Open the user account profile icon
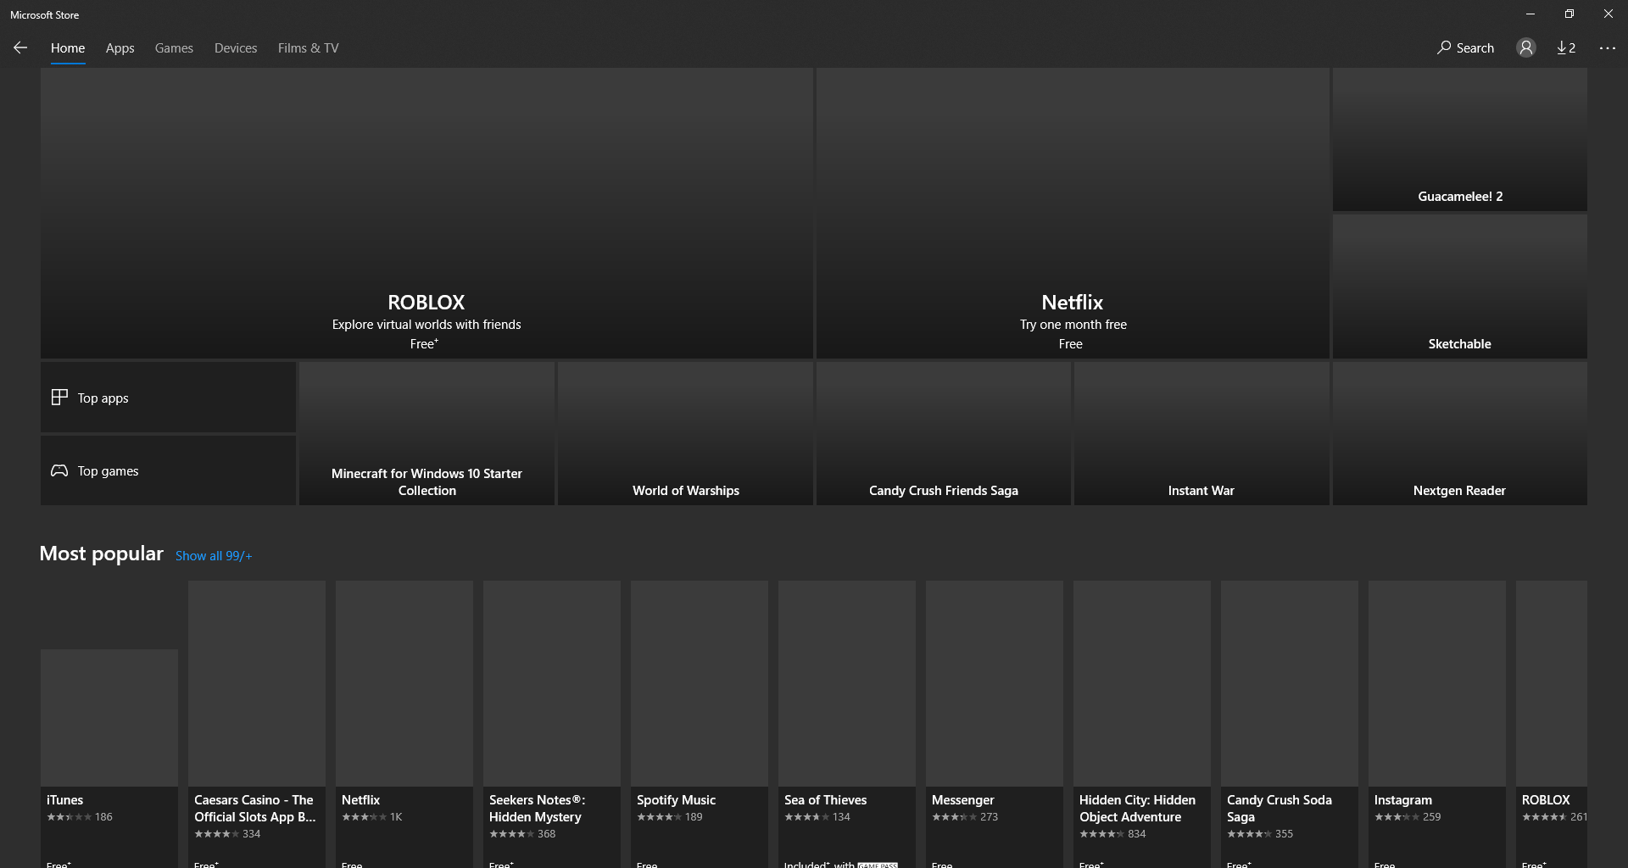Image resolution: width=1628 pixels, height=868 pixels. [x=1526, y=48]
